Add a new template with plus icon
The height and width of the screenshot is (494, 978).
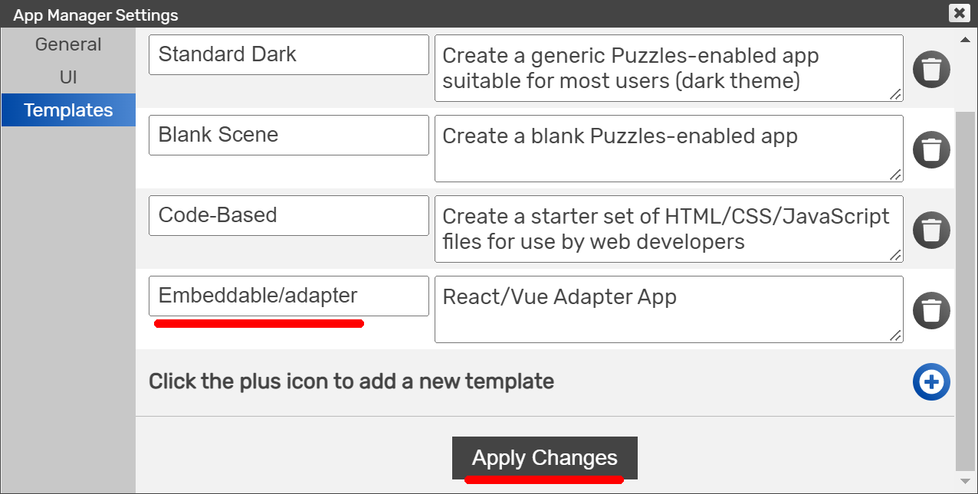coord(931,381)
